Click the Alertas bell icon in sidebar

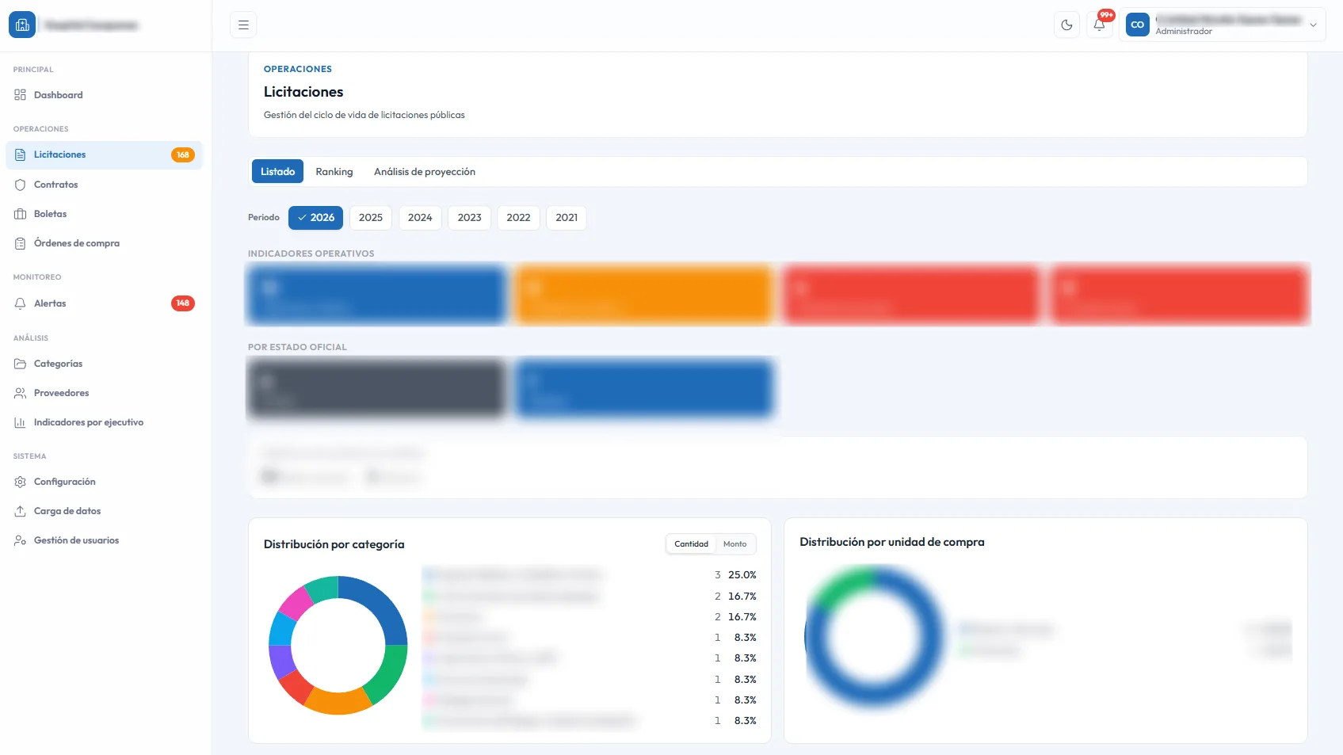point(20,303)
